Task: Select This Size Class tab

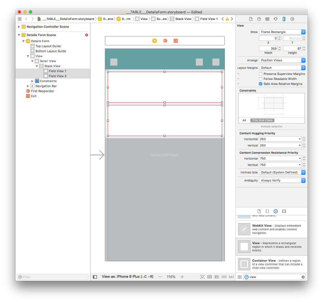Action: coord(262,120)
